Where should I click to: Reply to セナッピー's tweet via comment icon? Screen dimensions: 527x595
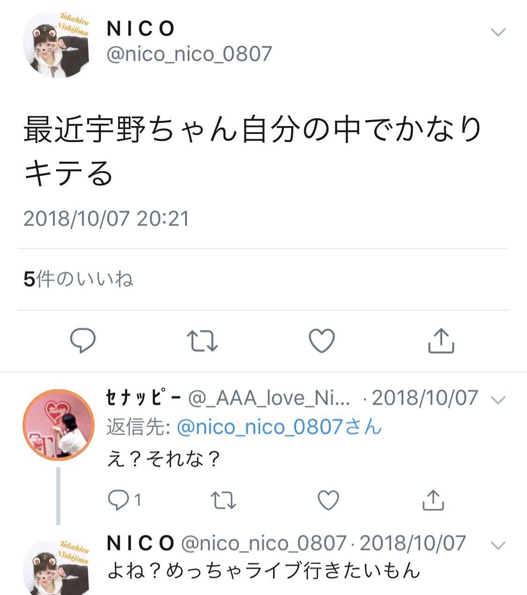[x=119, y=500]
